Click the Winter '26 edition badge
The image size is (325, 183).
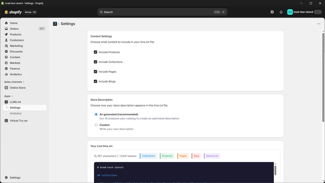coord(30,12)
